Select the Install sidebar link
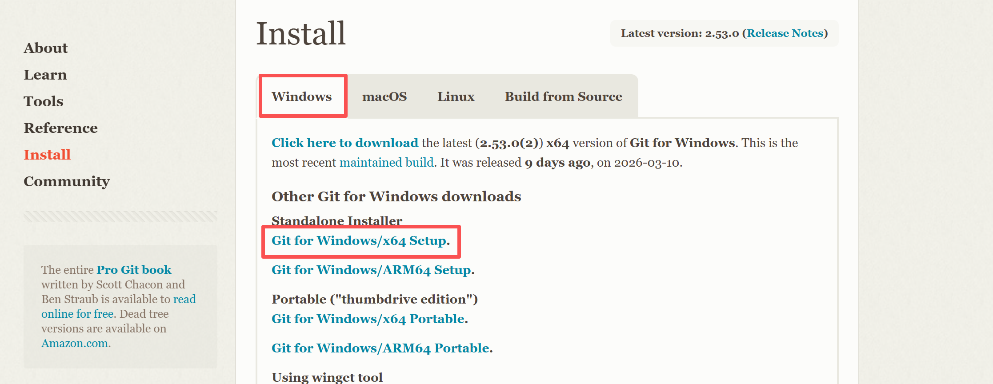Screen dimensions: 993x384 [x=47, y=155]
